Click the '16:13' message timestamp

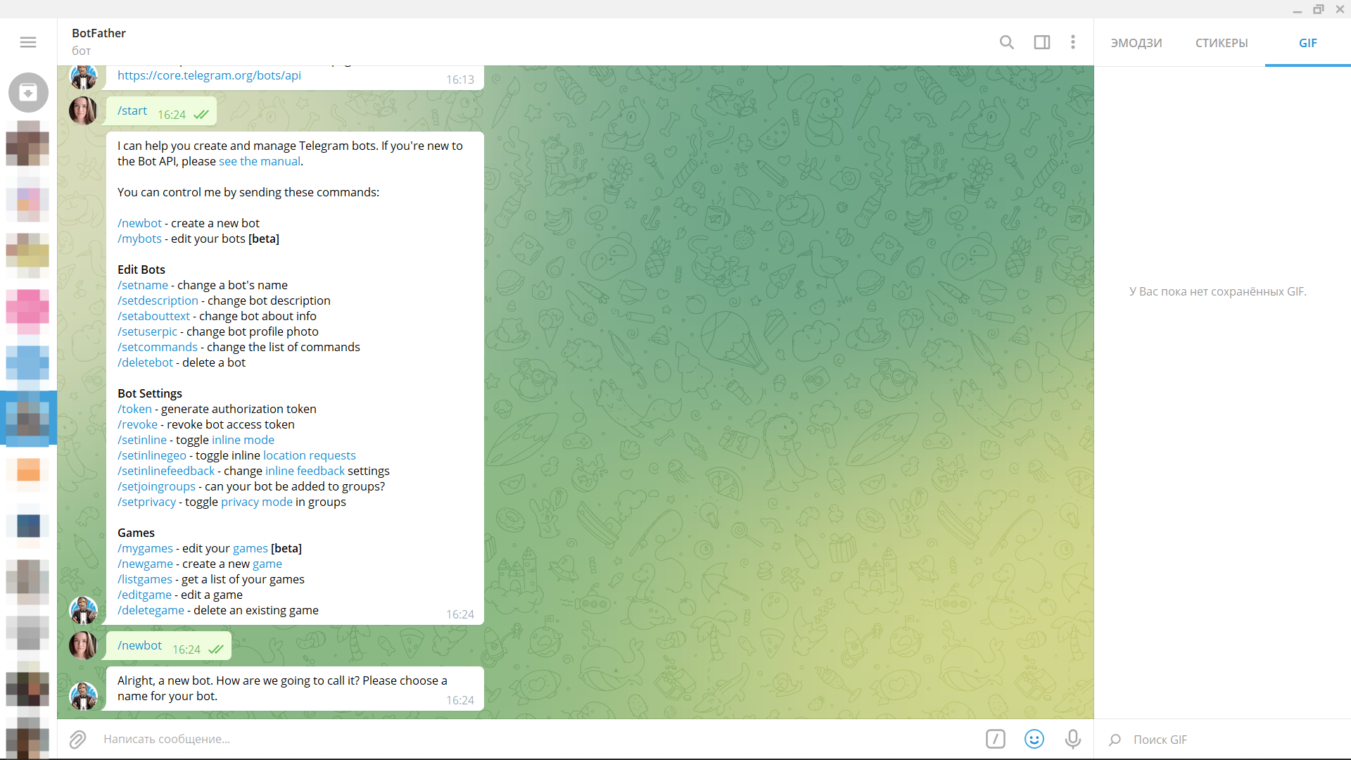pos(460,80)
